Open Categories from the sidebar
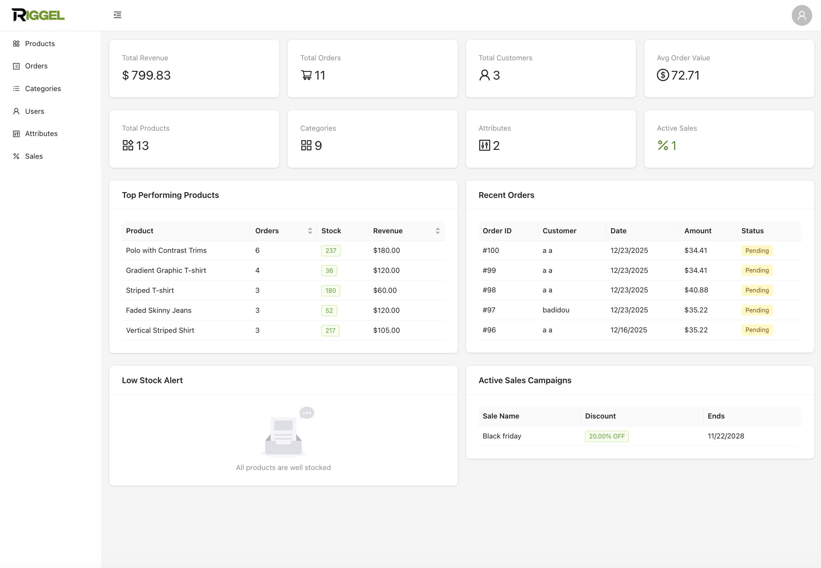The width and height of the screenshot is (821, 568). [x=43, y=88]
